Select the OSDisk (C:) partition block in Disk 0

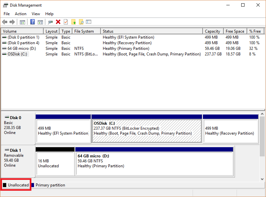(x=147, y=129)
